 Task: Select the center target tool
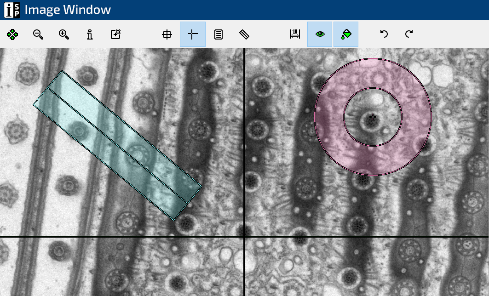167,34
